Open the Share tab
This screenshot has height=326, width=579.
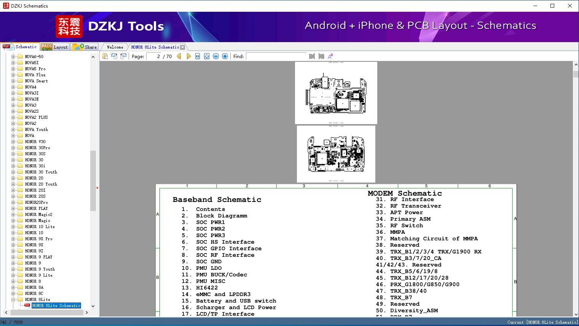tap(85, 47)
